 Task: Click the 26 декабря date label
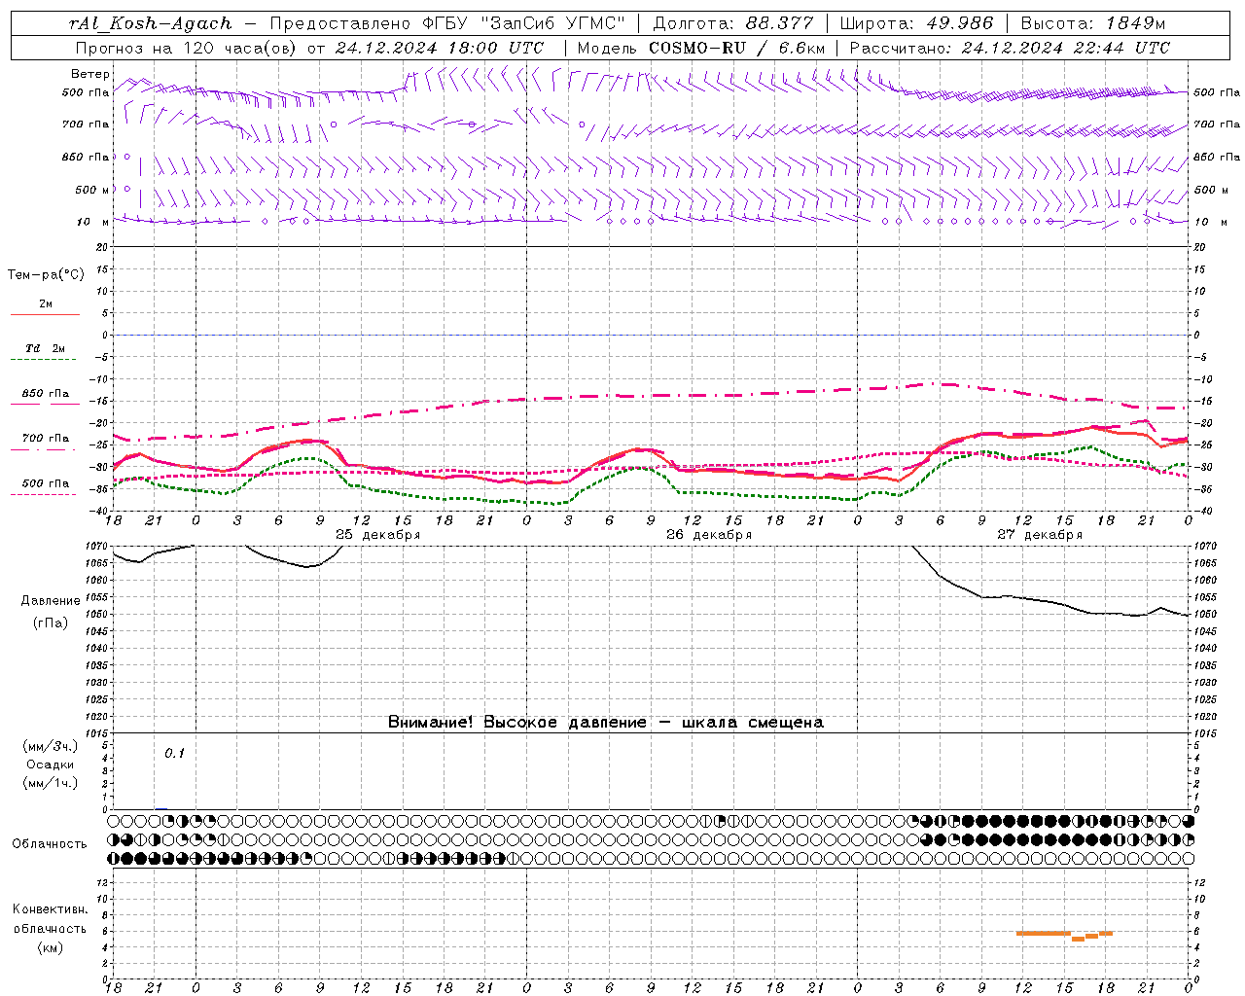click(x=709, y=535)
